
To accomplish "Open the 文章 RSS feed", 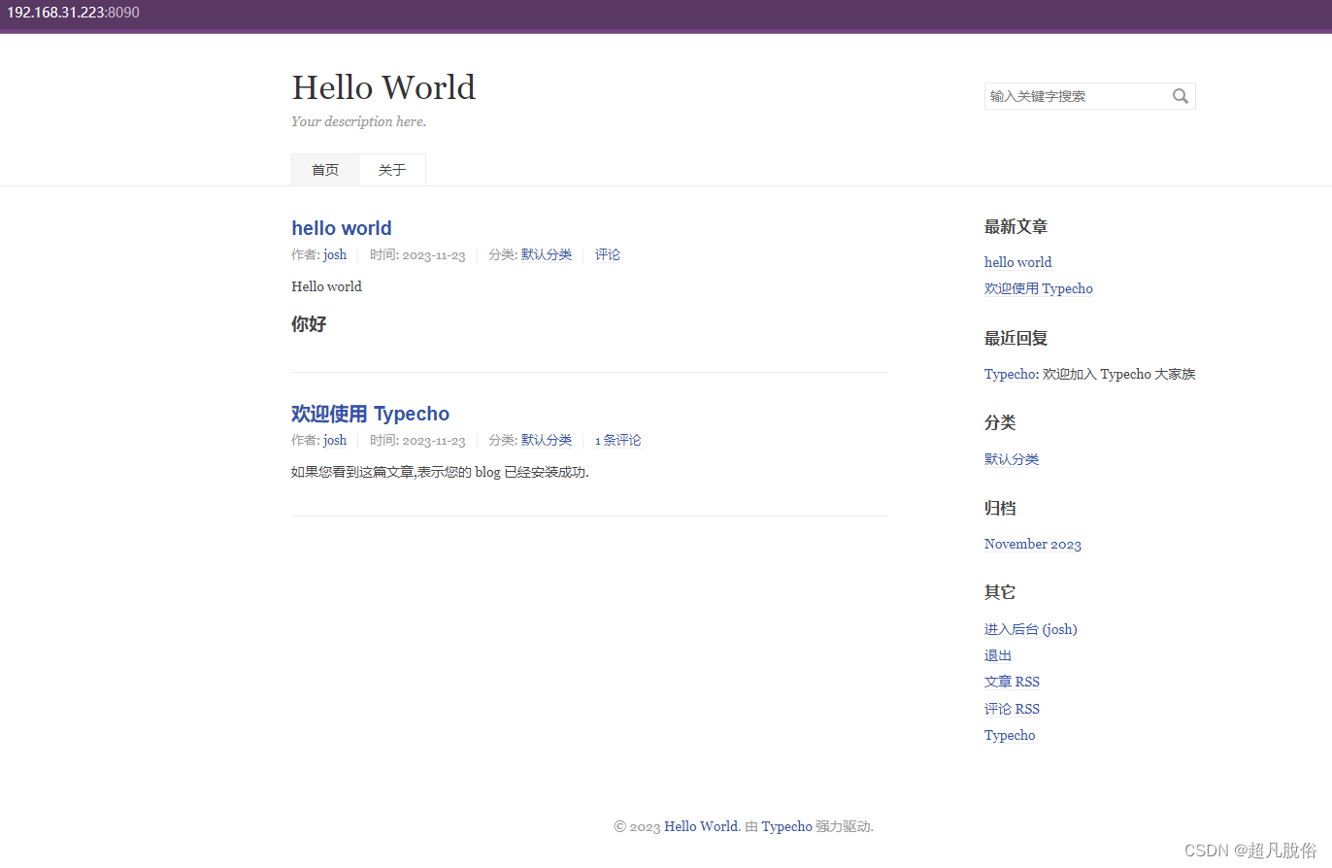I will (x=1011, y=682).
